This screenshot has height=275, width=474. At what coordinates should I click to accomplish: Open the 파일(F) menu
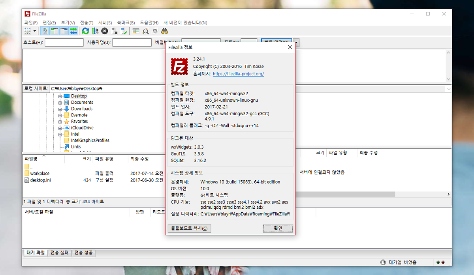(31, 22)
